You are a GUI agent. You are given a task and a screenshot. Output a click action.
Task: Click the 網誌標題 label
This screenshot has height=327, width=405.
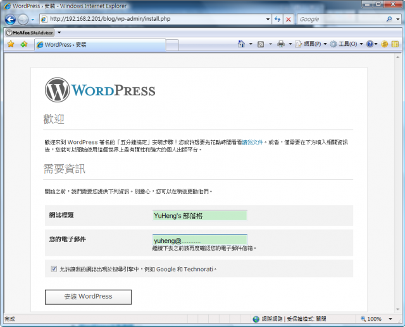pyautogui.click(x=61, y=215)
